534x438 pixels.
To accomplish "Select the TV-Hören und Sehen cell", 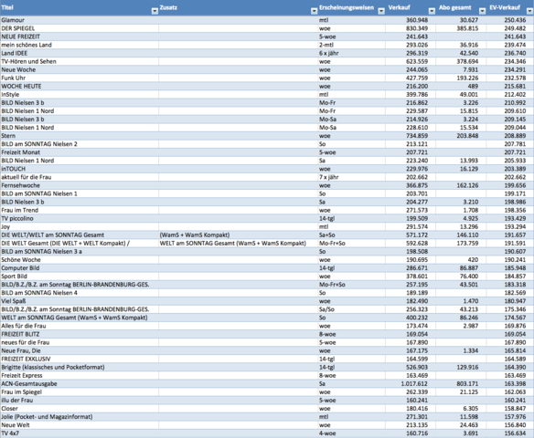I will [80, 61].
